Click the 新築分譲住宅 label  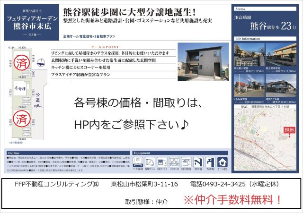coord(32,11)
